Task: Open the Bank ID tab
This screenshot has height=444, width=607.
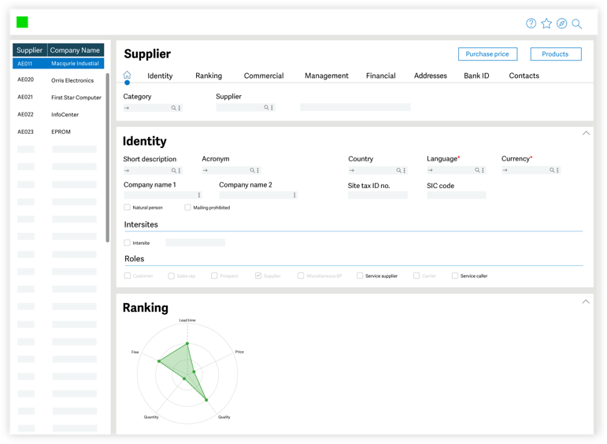Action: coord(476,76)
